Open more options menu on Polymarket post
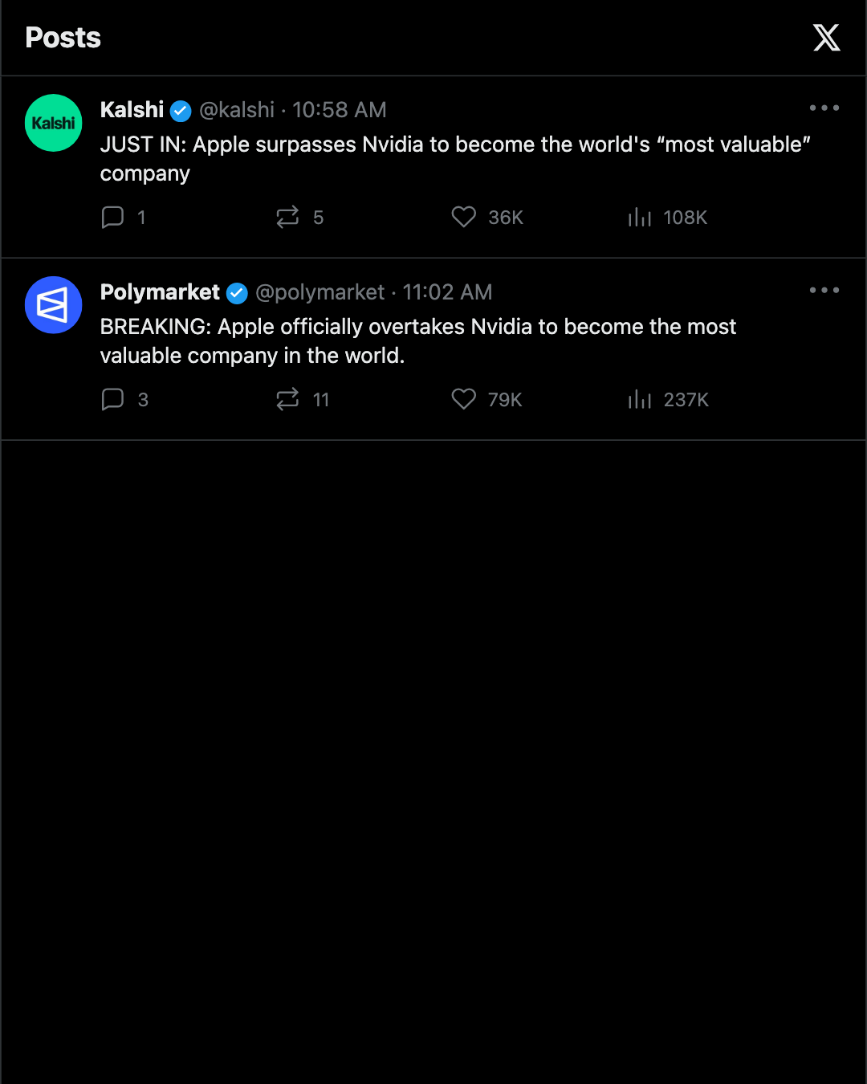The height and width of the screenshot is (1084, 867). pos(824,290)
